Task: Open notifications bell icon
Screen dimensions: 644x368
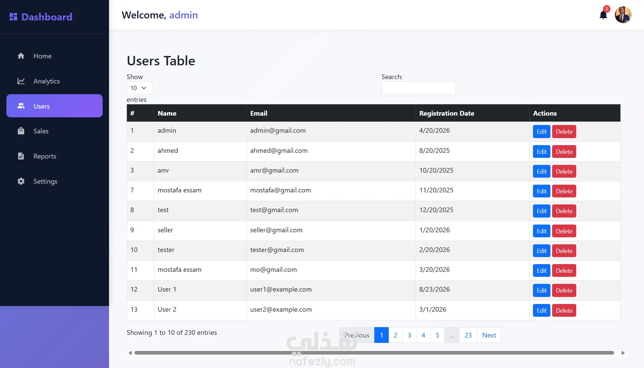Action: coord(603,15)
